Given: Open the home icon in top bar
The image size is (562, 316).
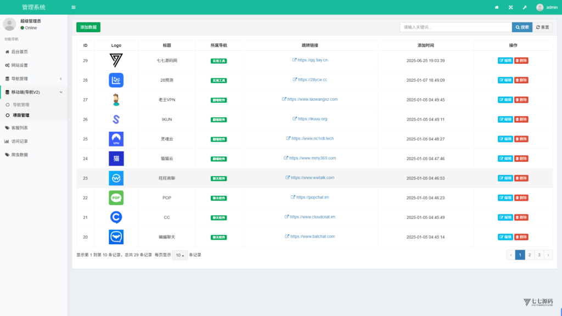Looking at the screenshot, I should (x=496, y=7).
